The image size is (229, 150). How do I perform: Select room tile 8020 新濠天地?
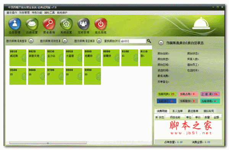(37, 58)
